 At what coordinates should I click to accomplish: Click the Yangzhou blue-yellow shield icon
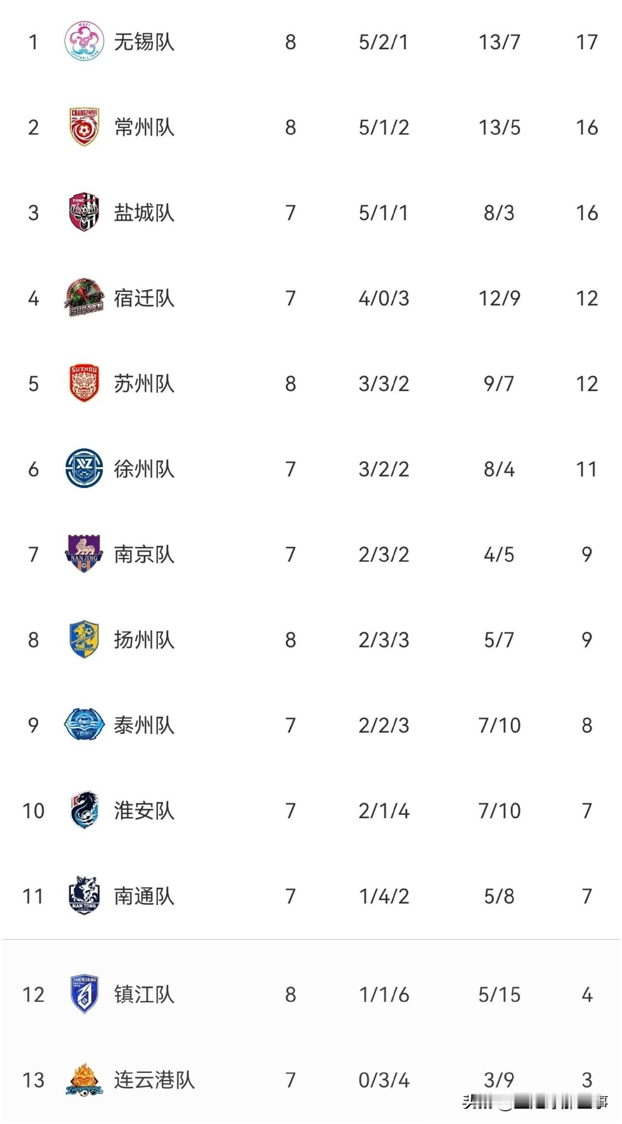coord(84,640)
